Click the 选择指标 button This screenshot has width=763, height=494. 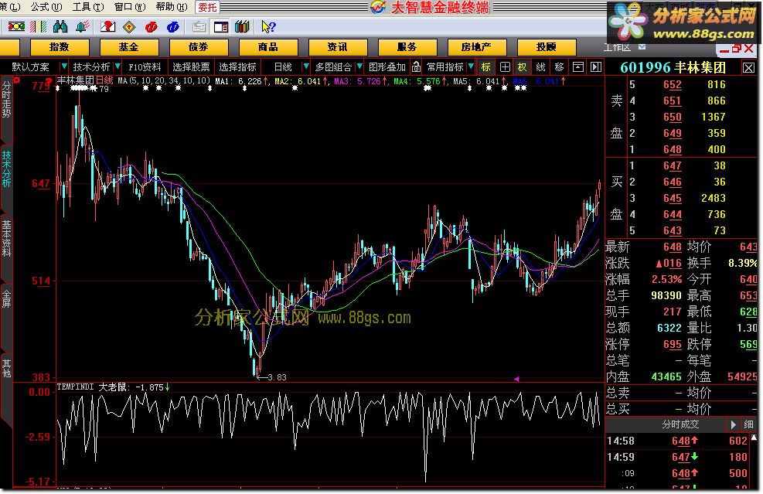(237, 67)
